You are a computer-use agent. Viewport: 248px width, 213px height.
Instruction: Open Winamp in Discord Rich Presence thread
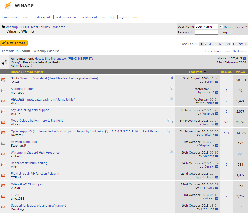tap(35, 153)
